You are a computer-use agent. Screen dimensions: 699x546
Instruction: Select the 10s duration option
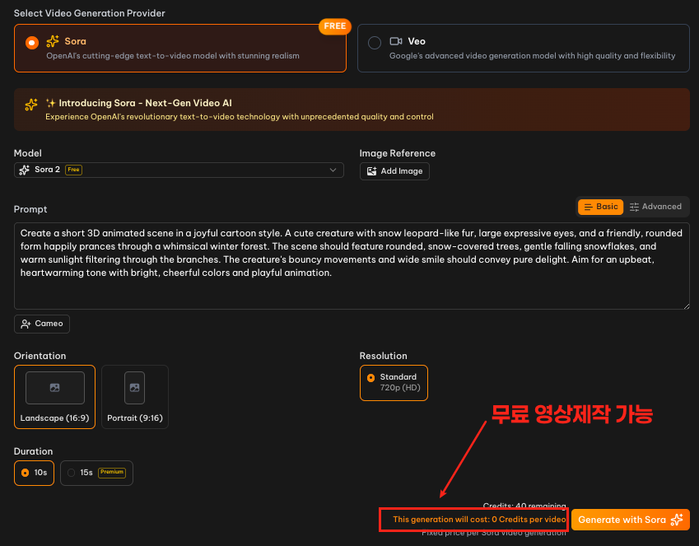[34, 473]
